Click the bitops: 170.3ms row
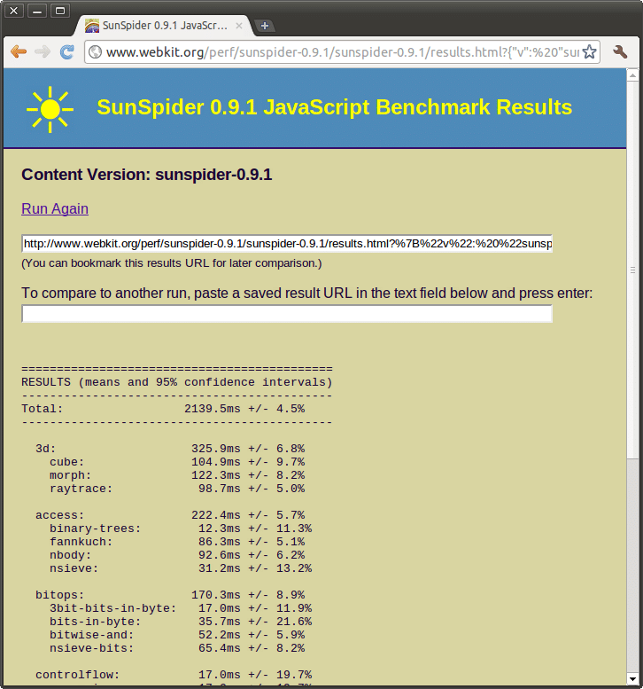The height and width of the screenshot is (689, 643). click(170, 595)
